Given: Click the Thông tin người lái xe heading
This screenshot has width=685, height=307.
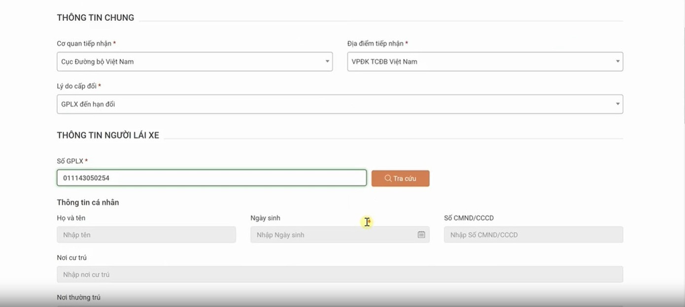Looking at the screenshot, I should pyautogui.click(x=108, y=136).
